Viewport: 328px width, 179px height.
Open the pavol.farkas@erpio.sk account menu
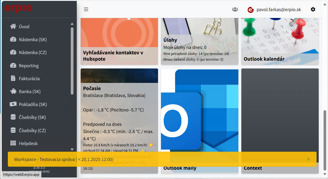click(x=279, y=10)
